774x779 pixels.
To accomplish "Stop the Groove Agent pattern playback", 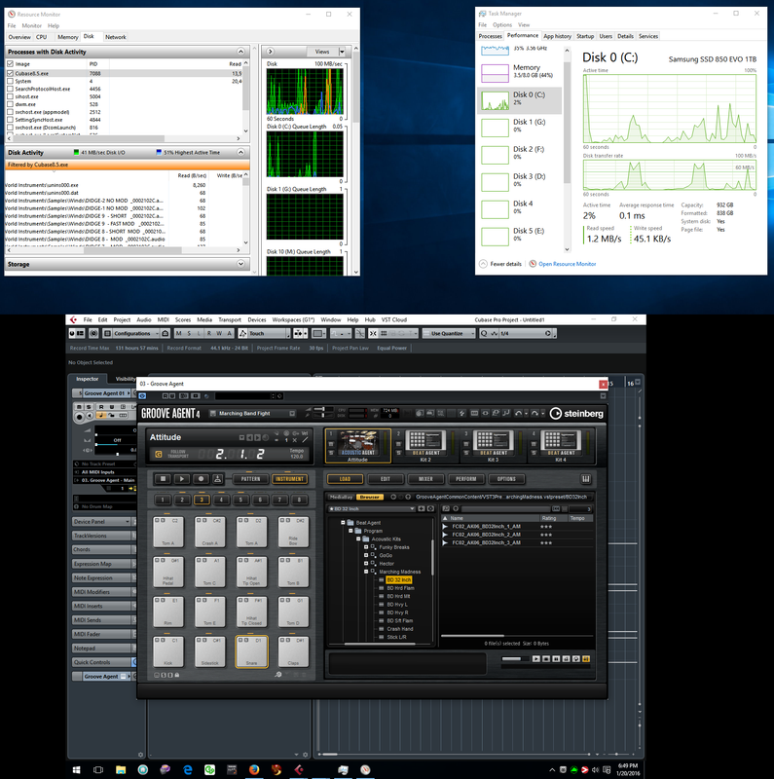I will point(163,479).
